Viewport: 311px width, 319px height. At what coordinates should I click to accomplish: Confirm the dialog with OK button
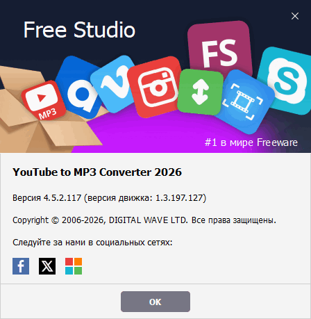point(155,302)
